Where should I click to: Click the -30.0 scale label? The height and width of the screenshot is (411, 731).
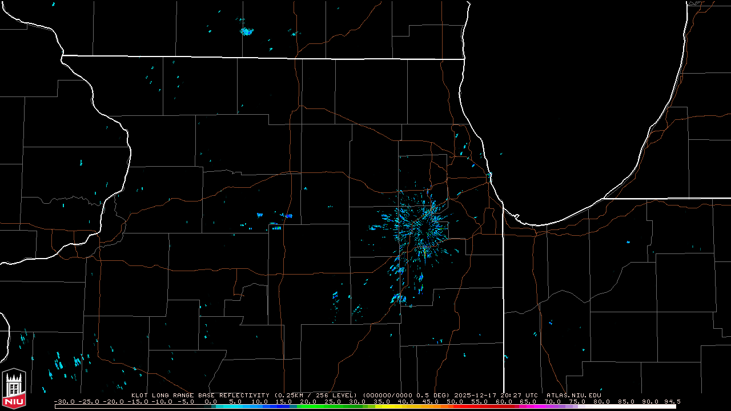tap(65, 401)
